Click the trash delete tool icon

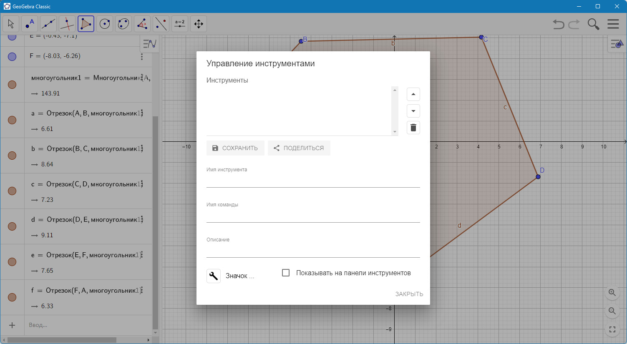(x=413, y=128)
